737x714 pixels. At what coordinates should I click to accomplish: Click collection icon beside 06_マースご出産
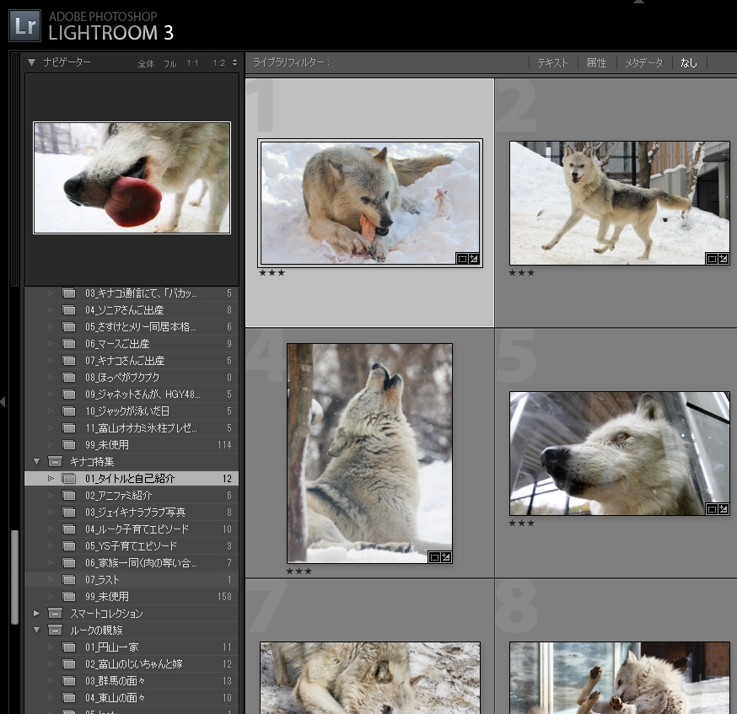(69, 344)
